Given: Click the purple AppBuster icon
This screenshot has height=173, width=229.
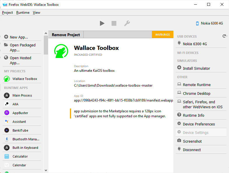Looking at the screenshot, I should [7, 113].
